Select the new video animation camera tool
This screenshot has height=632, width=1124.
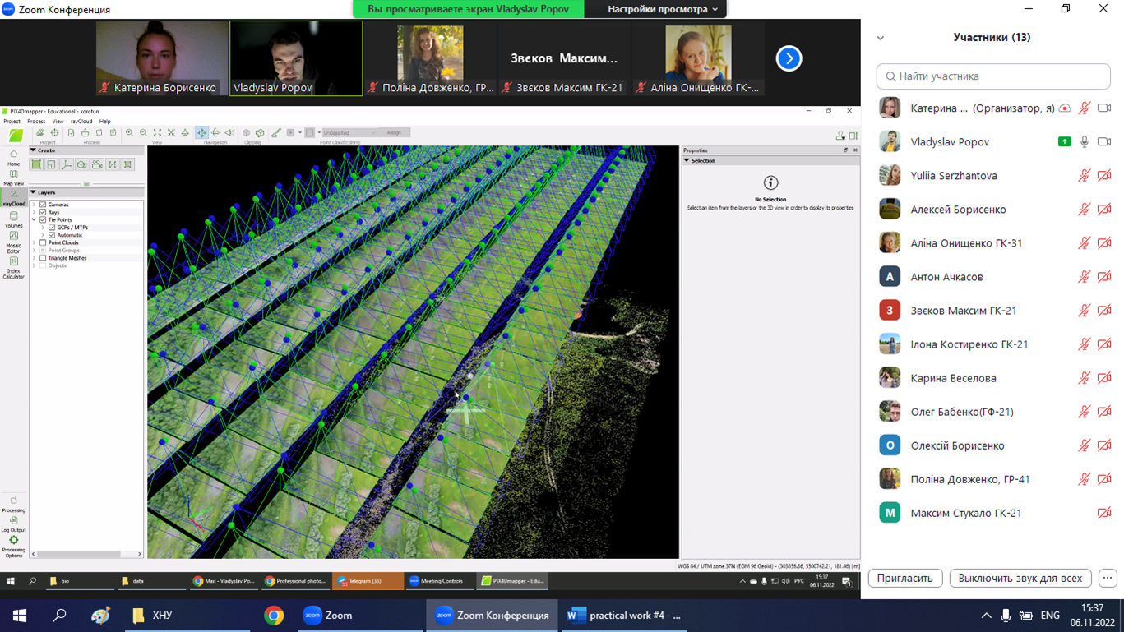[x=97, y=165]
